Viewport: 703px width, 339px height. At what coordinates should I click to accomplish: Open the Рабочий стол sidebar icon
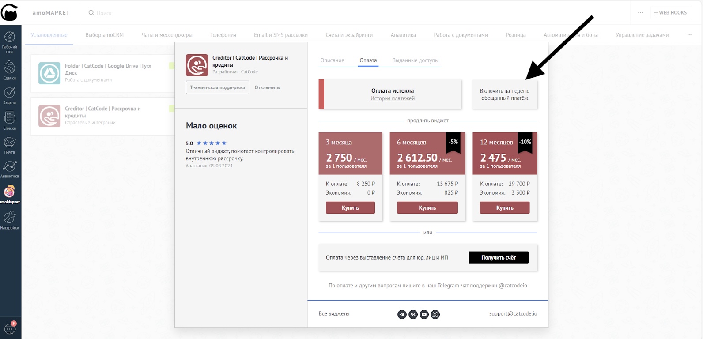pyautogui.click(x=9, y=42)
